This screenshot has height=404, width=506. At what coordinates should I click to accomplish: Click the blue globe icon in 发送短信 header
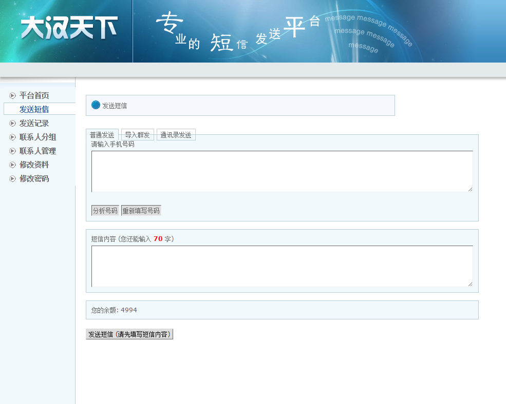pyautogui.click(x=96, y=105)
